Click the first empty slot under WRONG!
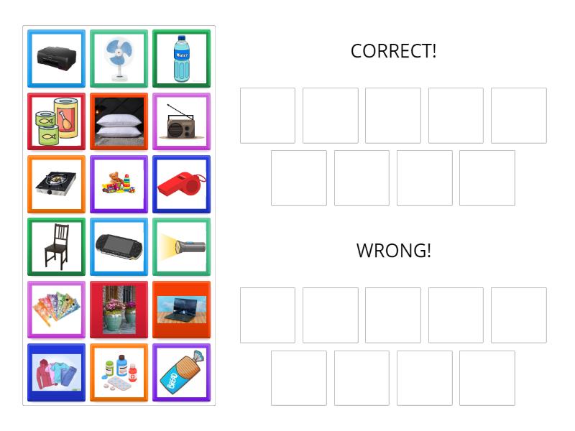 (267, 315)
